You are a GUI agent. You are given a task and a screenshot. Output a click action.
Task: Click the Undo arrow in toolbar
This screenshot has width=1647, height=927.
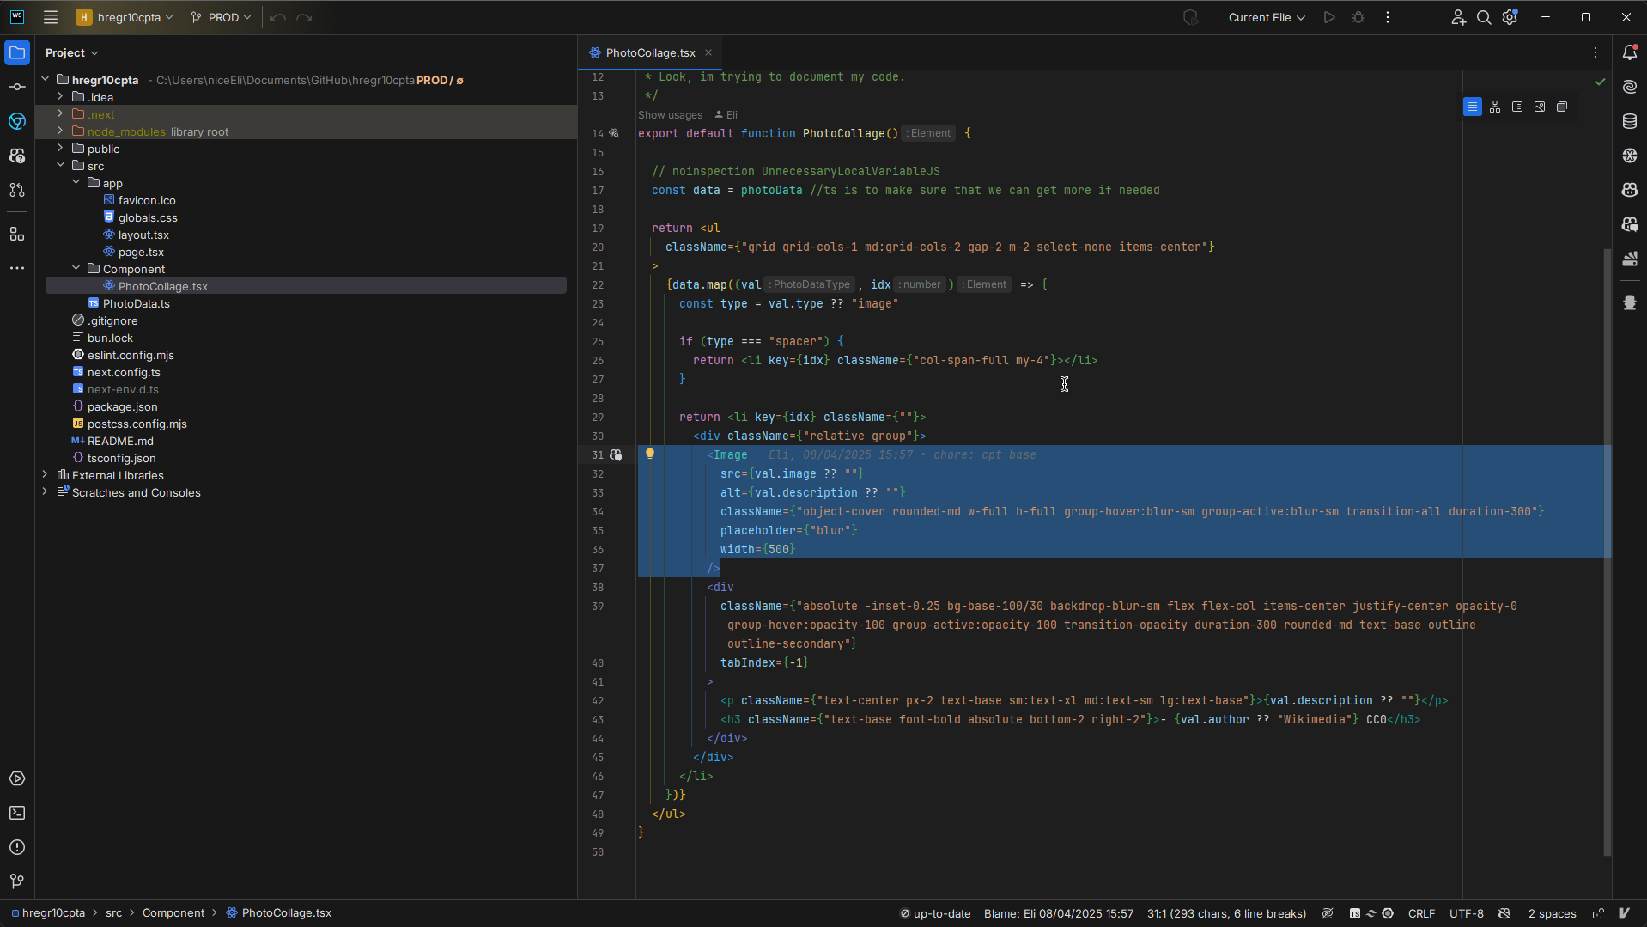[x=278, y=17]
